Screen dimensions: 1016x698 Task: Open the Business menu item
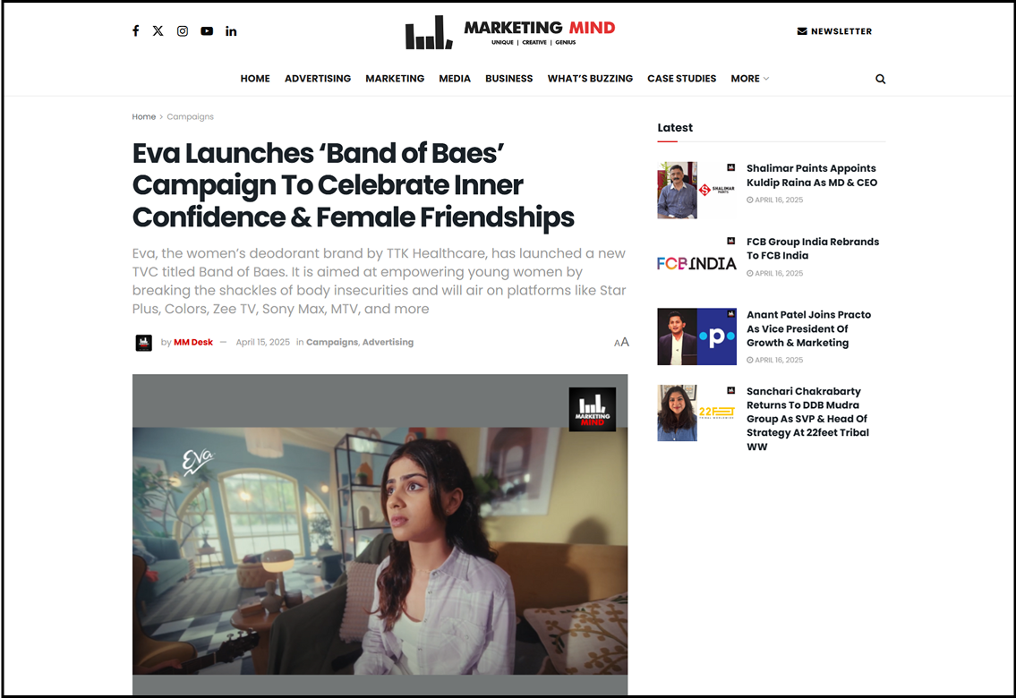click(508, 79)
